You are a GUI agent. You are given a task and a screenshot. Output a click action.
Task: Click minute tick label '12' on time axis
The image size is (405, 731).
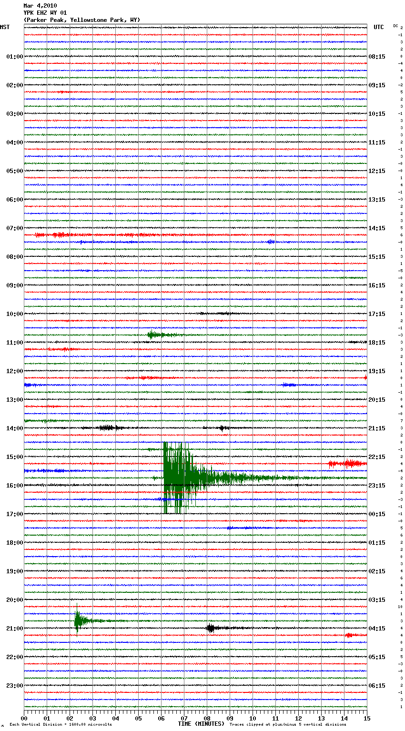pyautogui.click(x=299, y=718)
